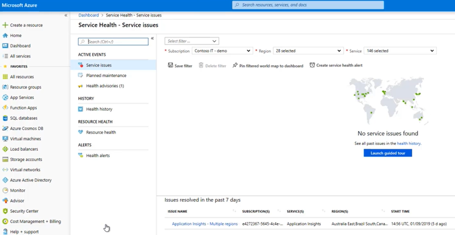Click the Virtual machines icon
455x235 pixels.
pyautogui.click(x=5, y=139)
